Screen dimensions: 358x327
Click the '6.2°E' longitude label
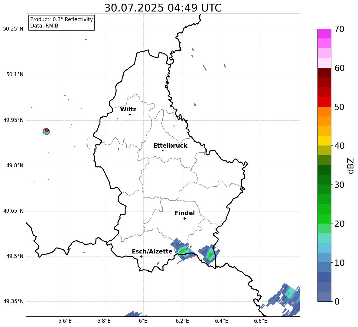182,321
